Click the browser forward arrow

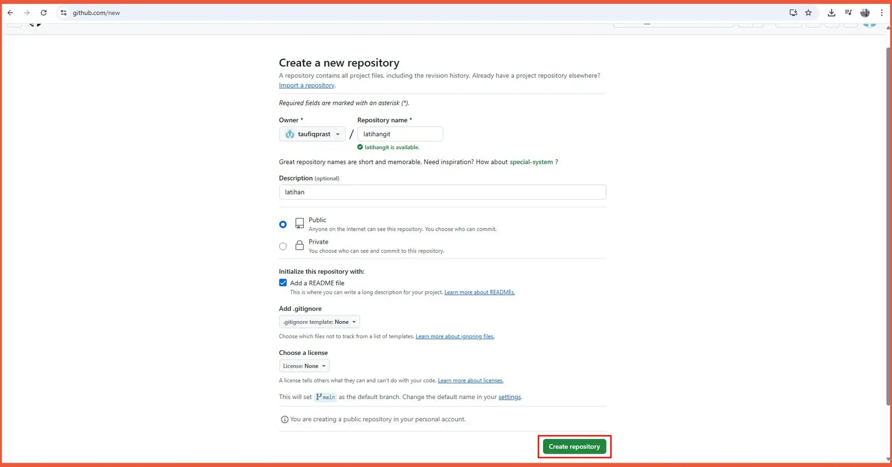[x=27, y=12]
